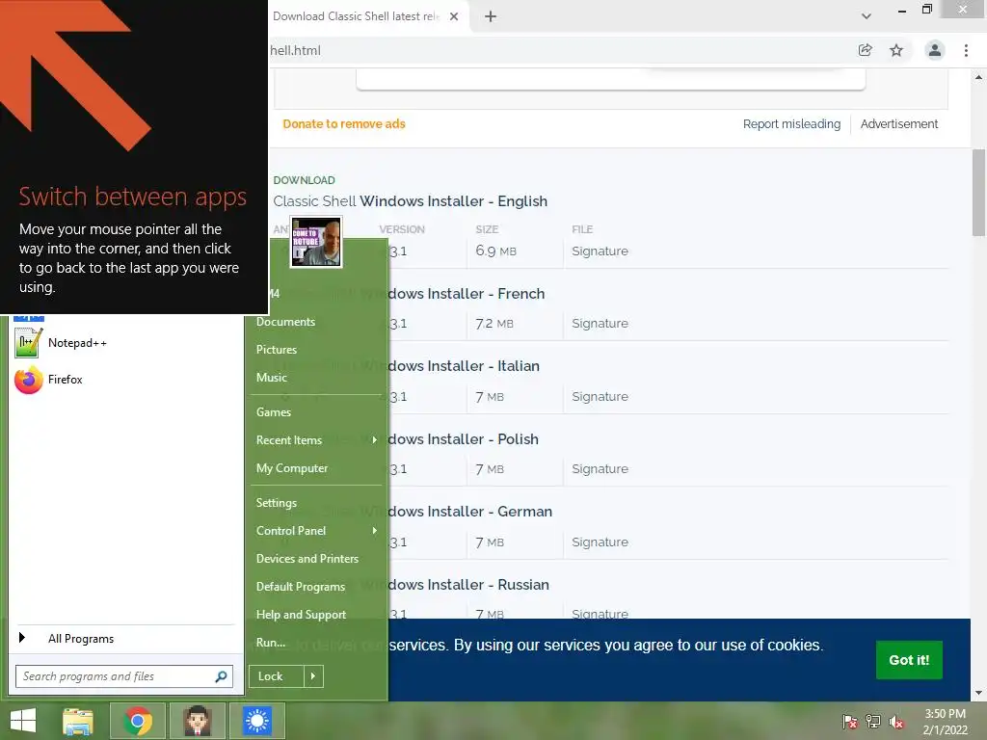Open the avatar app on the taskbar

[197, 721]
